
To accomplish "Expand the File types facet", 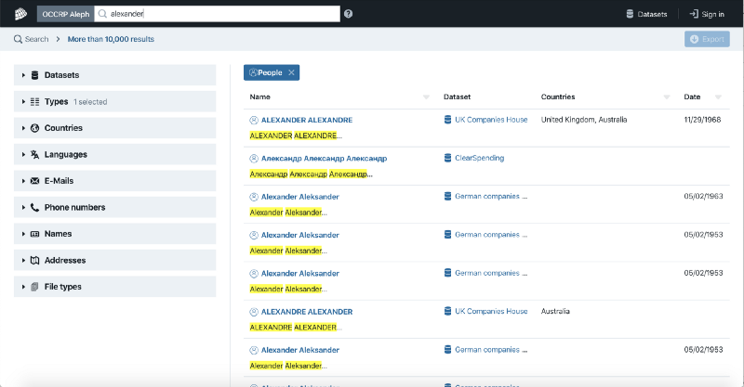I will tap(114, 287).
